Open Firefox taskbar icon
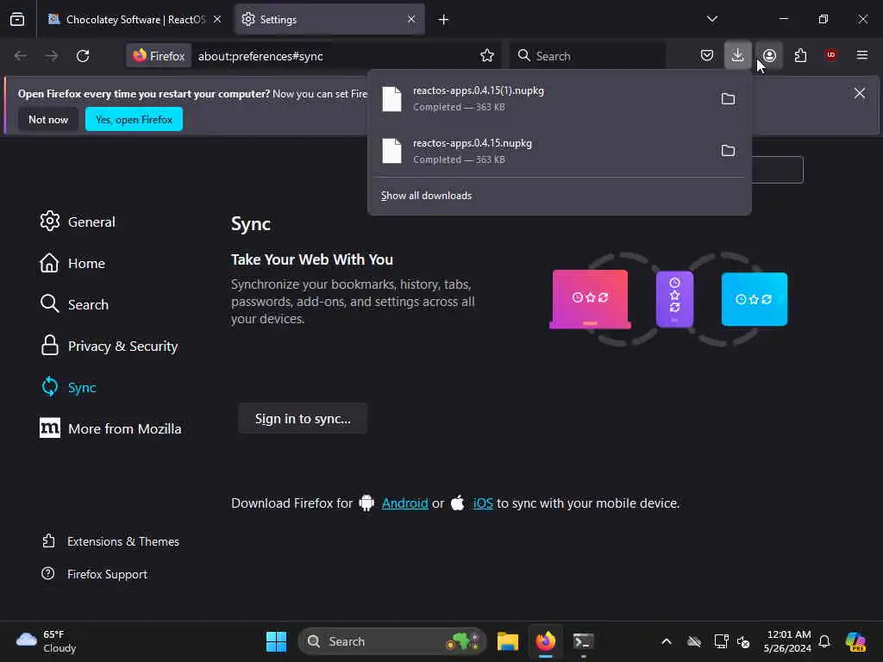The width and height of the screenshot is (883, 662). pyautogui.click(x=545, y=641)
